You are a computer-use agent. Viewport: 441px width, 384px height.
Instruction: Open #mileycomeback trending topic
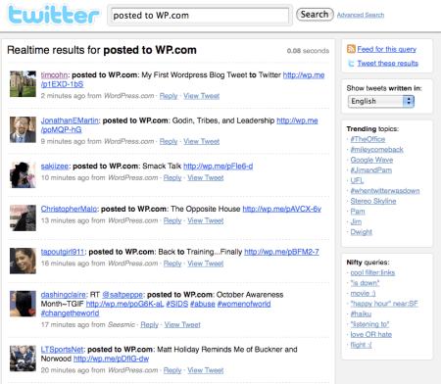pyautogui.click(x=377, y=150)
